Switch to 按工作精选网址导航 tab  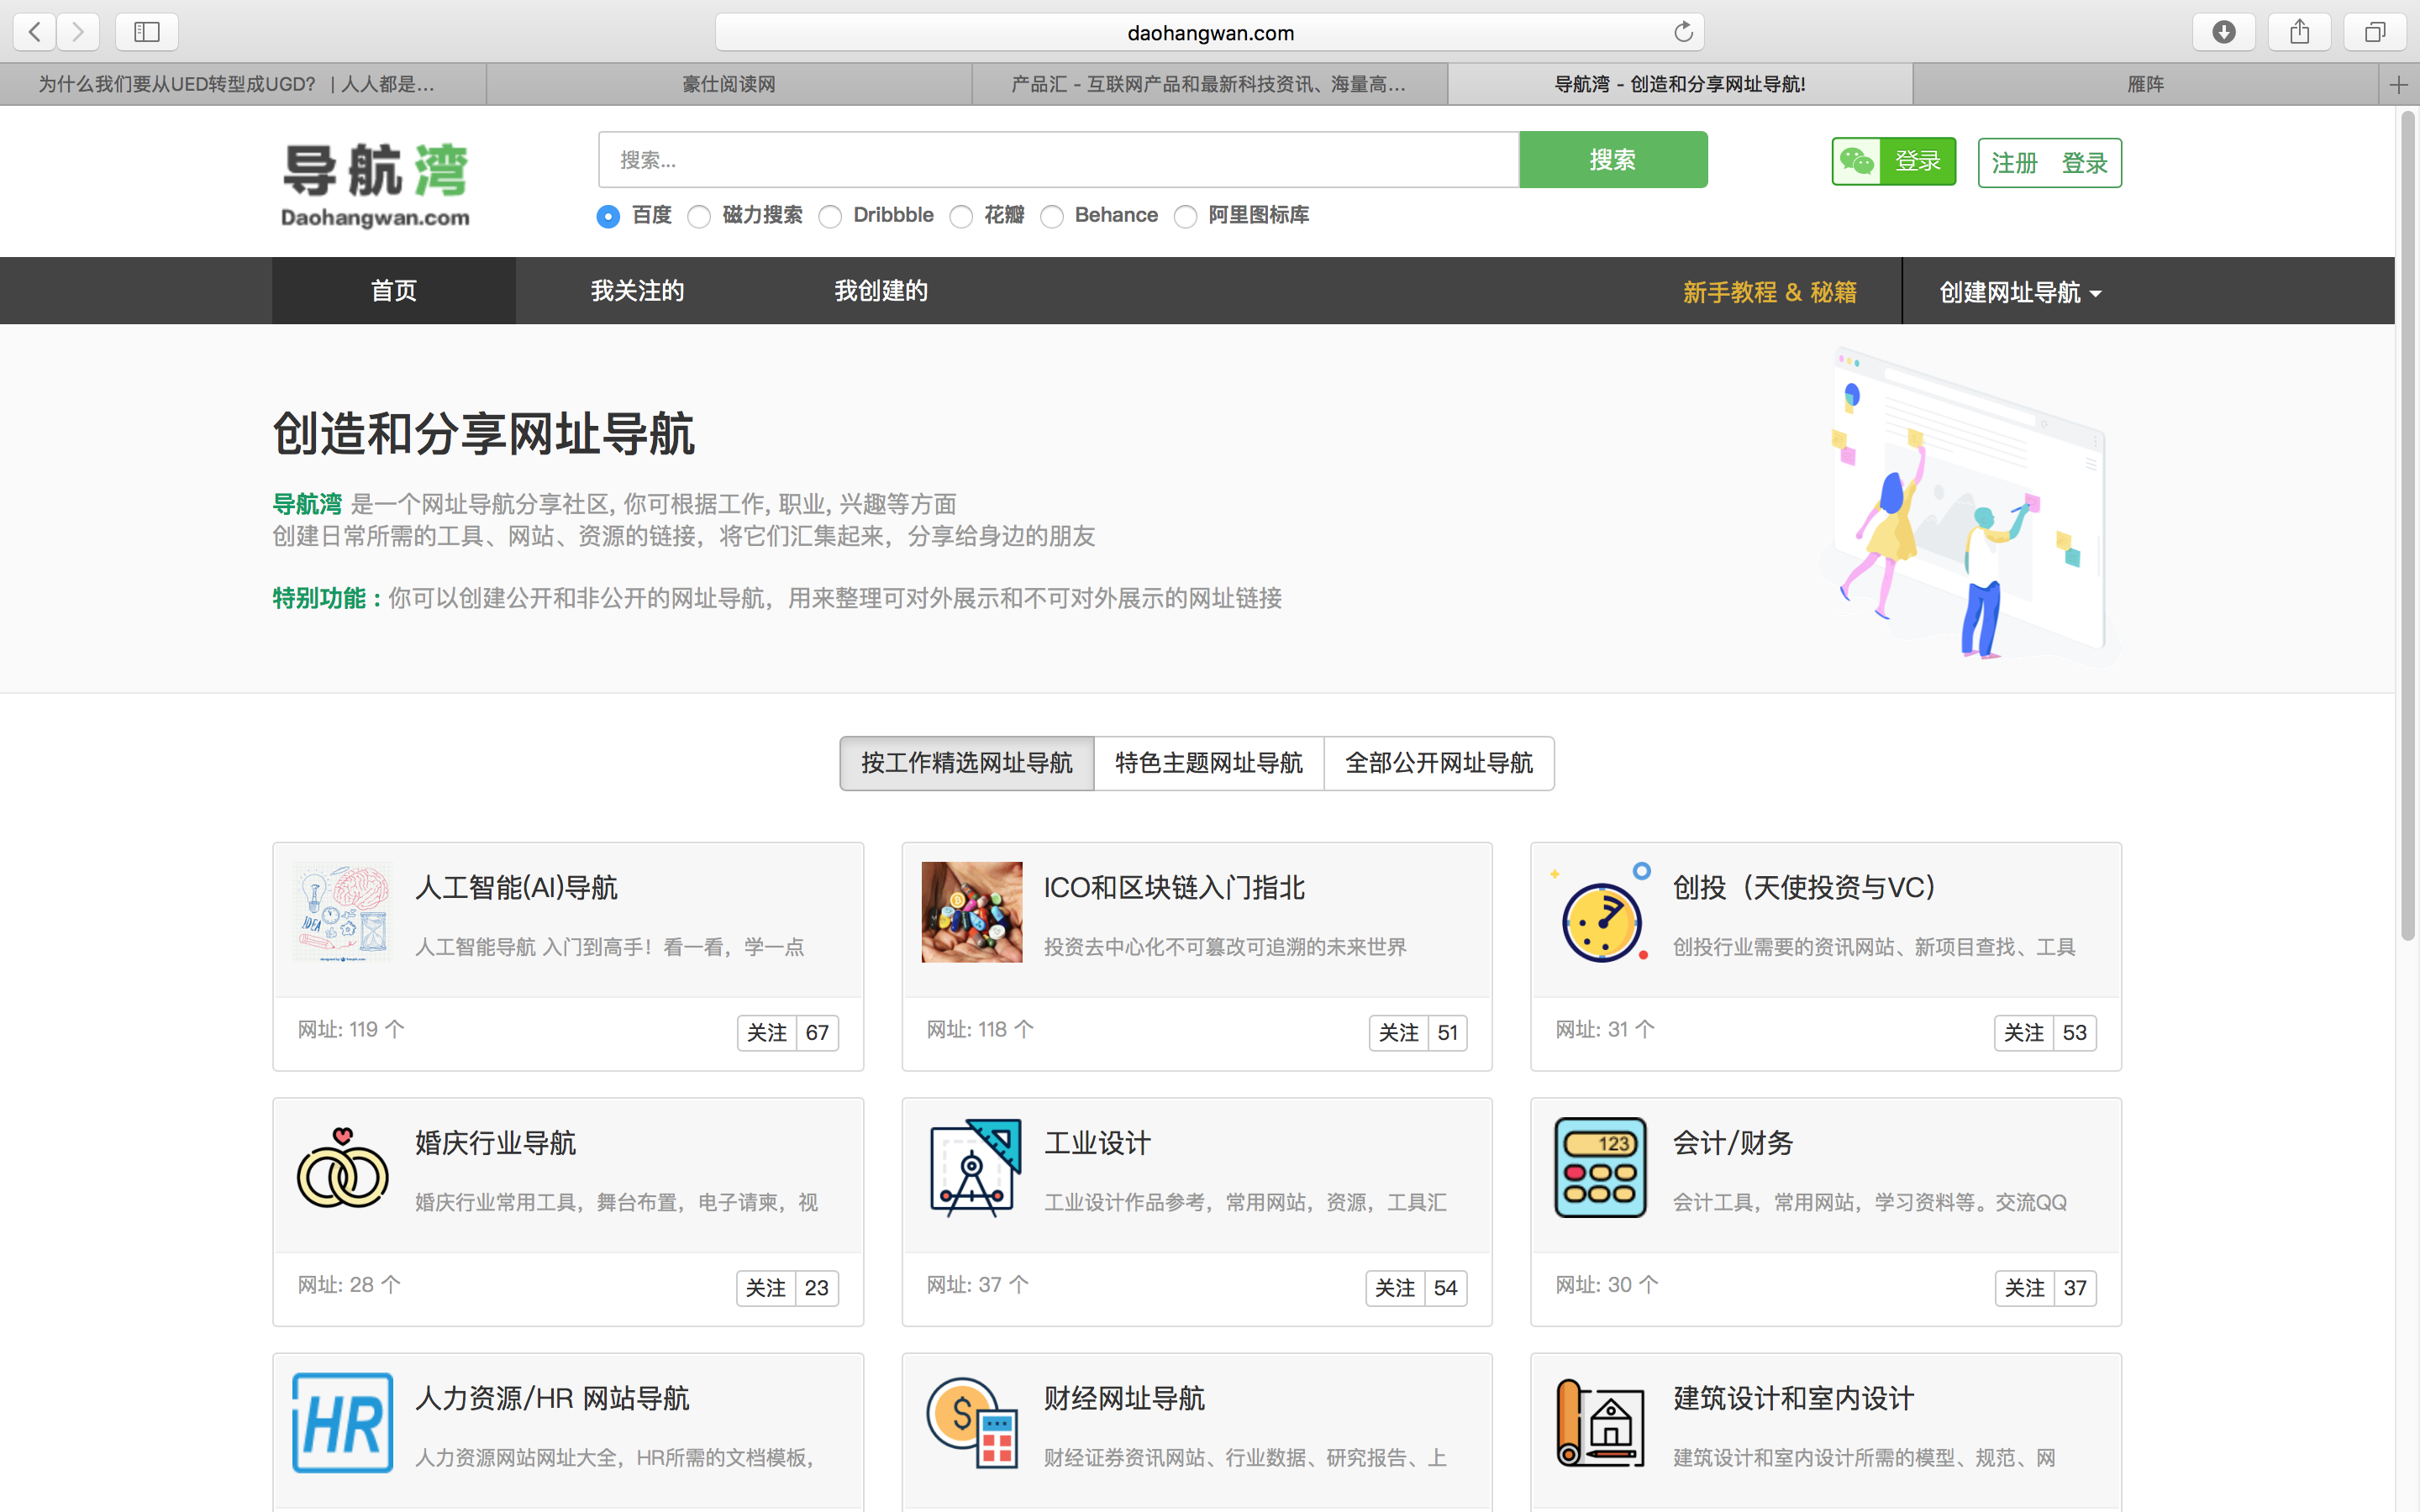[967, 763]
